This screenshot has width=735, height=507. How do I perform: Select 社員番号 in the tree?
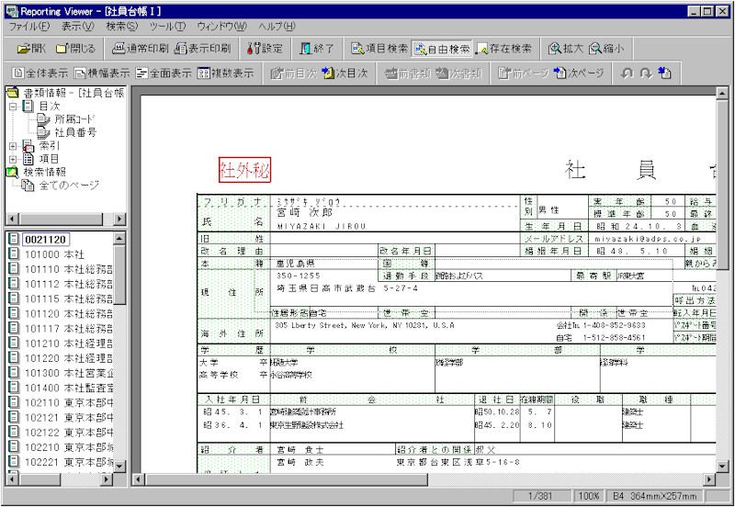(75, 132)
